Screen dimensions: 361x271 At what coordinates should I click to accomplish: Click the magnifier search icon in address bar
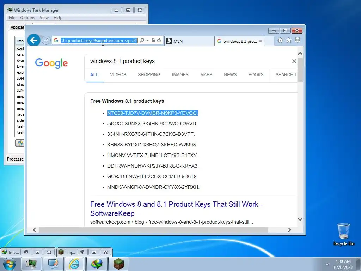[x=142, y=40]
